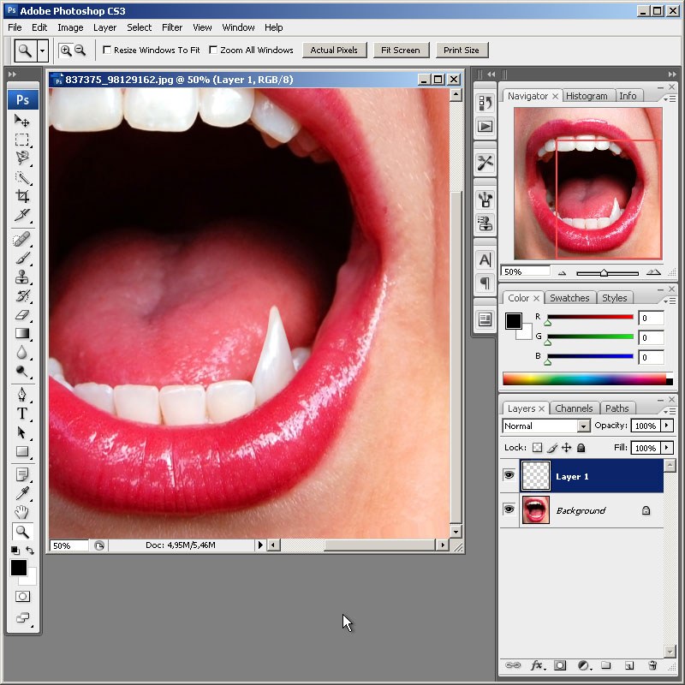This screenshot has width=685, height=685.
Task: Select the Hand tool
Action: [x=22, y=512]
